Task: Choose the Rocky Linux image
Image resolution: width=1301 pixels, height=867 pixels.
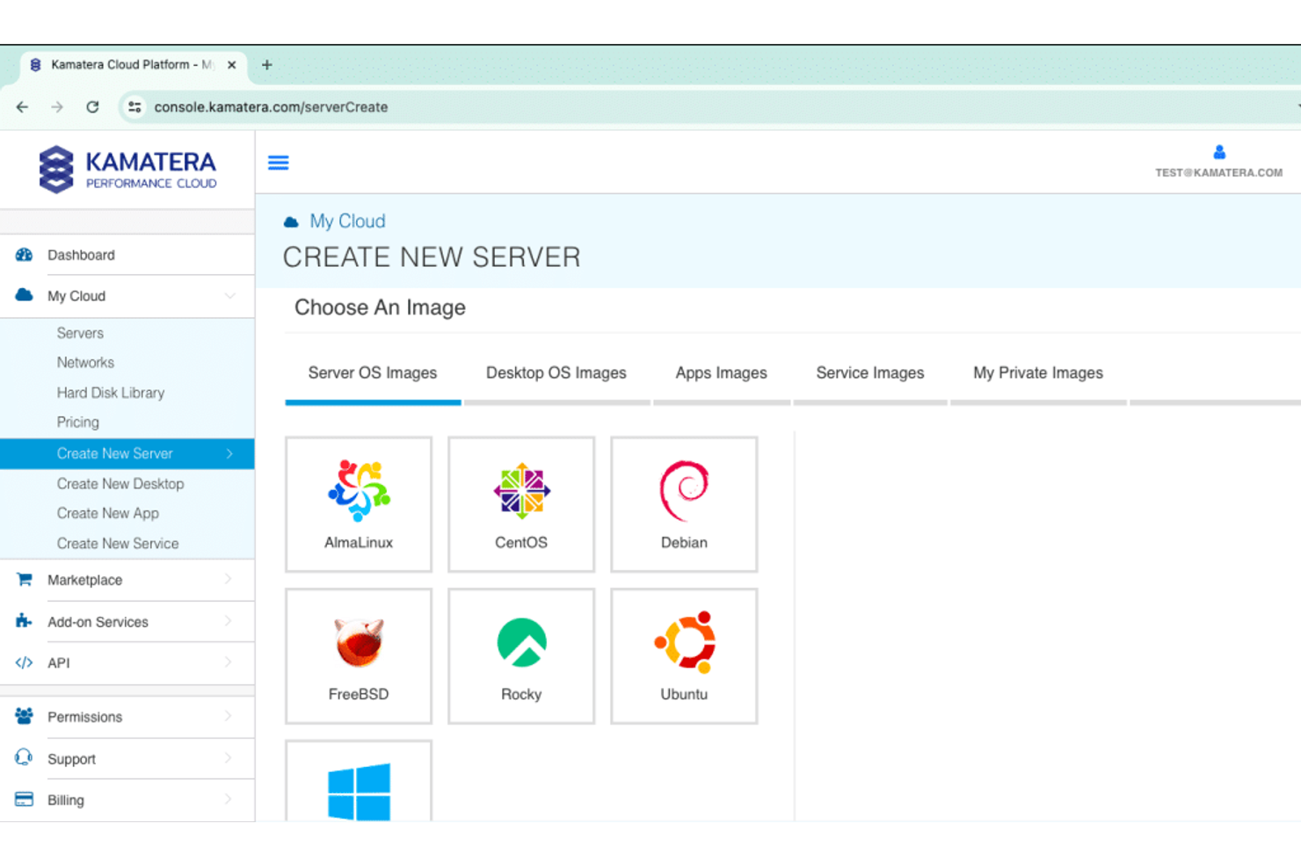Action: click(x=520, y=655)
